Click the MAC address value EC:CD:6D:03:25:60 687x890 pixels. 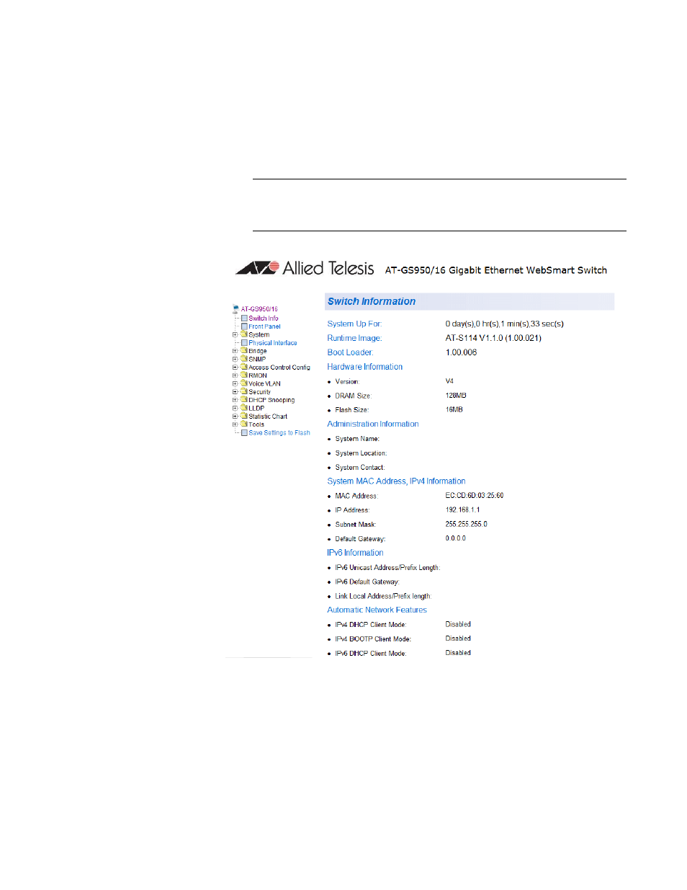coord(475,496)
